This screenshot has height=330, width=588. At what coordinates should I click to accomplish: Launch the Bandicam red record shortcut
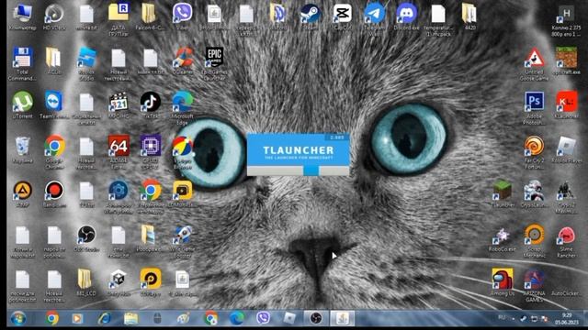click(54, 193)
